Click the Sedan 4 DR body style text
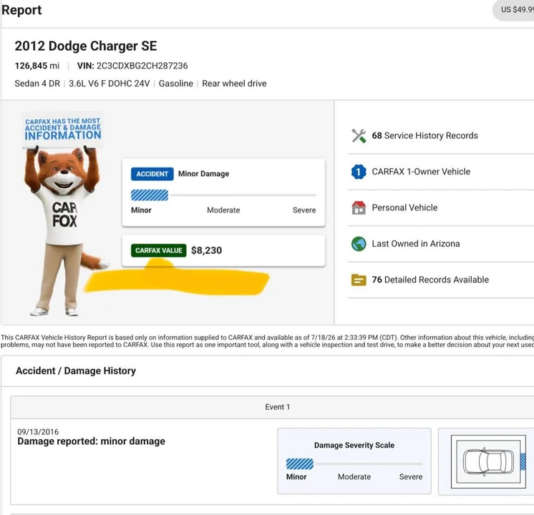The width and height of the screenshot is (534, 515). point(37,84)
